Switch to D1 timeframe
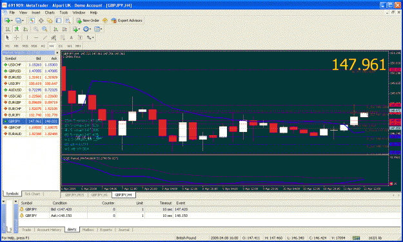Viewport: 403px width, 242px height. [x=61, y=46]
